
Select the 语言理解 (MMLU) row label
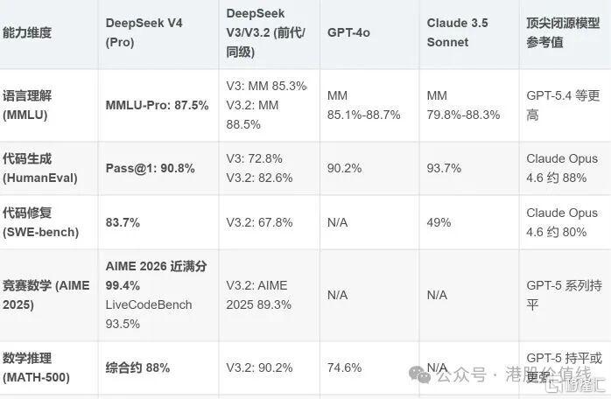(27, 105)
